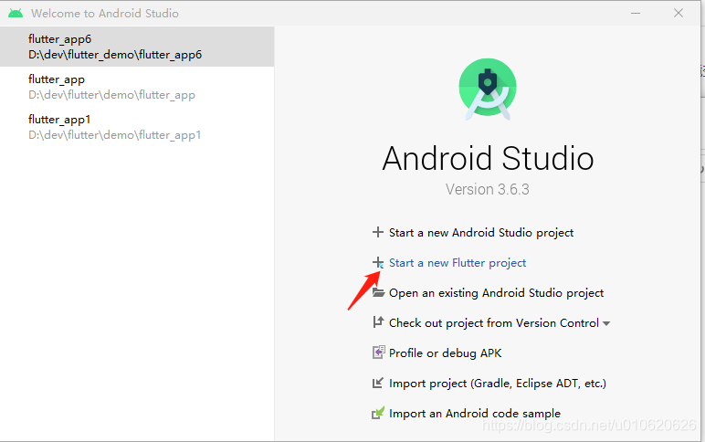Click path D:\dev\flutter\demo\flutter_app1
This screenshot has width=705, height=442.
pos(115,135)
